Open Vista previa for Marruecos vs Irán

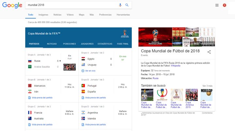42,98
